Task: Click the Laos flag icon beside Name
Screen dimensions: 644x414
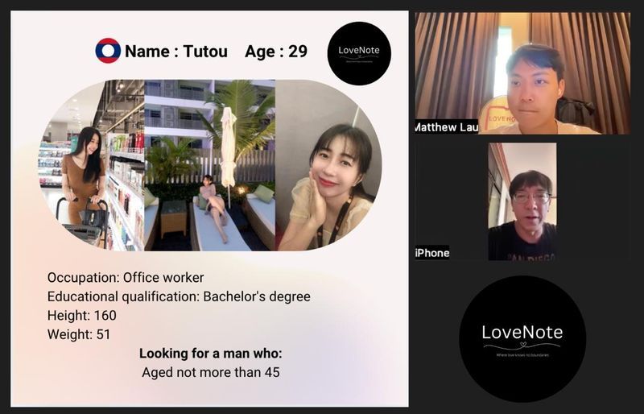Action: pyautogui.click(x=108, y=51)
